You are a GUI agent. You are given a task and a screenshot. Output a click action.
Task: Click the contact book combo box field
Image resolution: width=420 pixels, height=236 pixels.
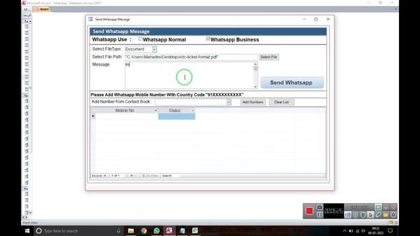pyautogui.click(x=191, y=102)
